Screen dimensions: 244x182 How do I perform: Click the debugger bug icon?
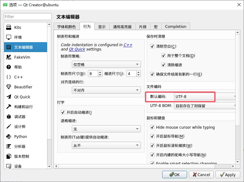(9, 117)
